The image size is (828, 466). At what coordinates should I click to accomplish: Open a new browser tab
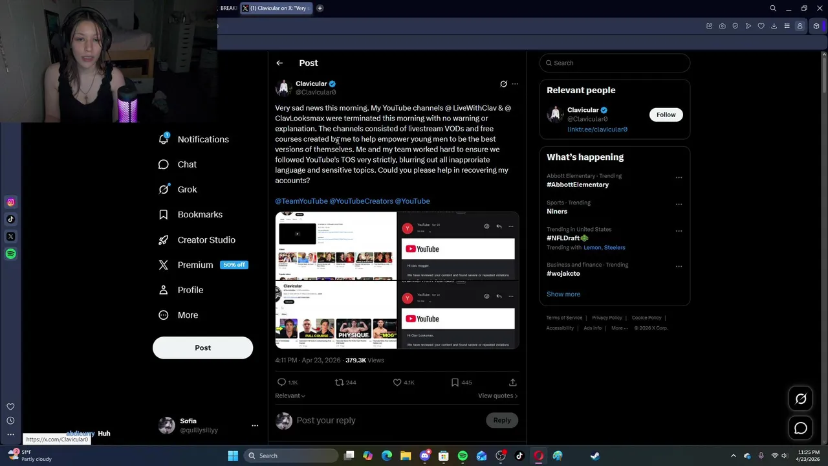click(x=320, y=8)
